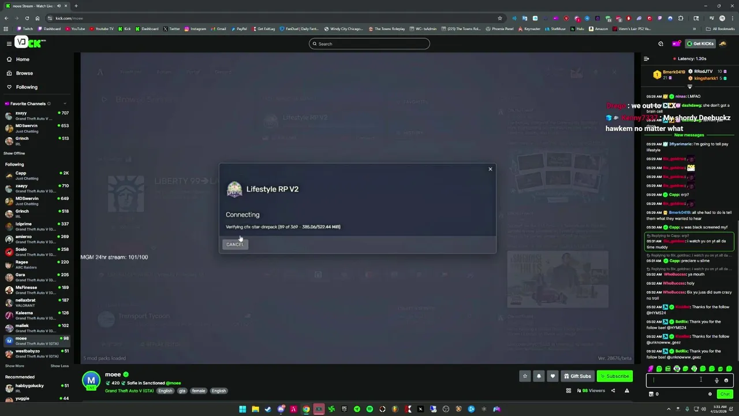Screen dimensions: 739x416
Task: Open Spotify from the taskbar
Action: pos(369,409)
